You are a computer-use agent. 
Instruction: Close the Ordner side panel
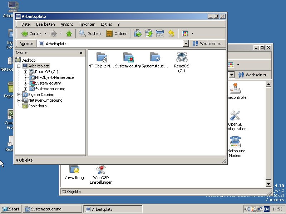point(81,53)
